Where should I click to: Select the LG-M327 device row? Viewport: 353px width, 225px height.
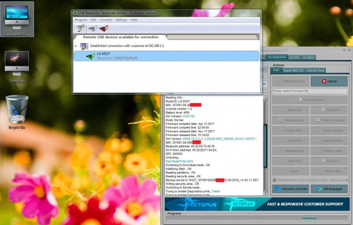click(x=166, y=56)
